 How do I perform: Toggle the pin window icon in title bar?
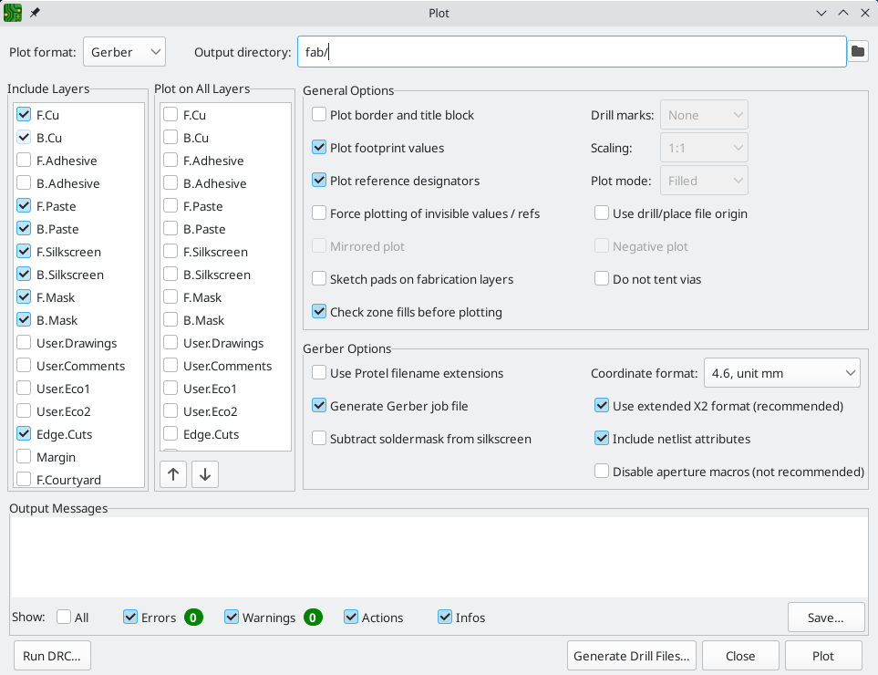[35, 13]
